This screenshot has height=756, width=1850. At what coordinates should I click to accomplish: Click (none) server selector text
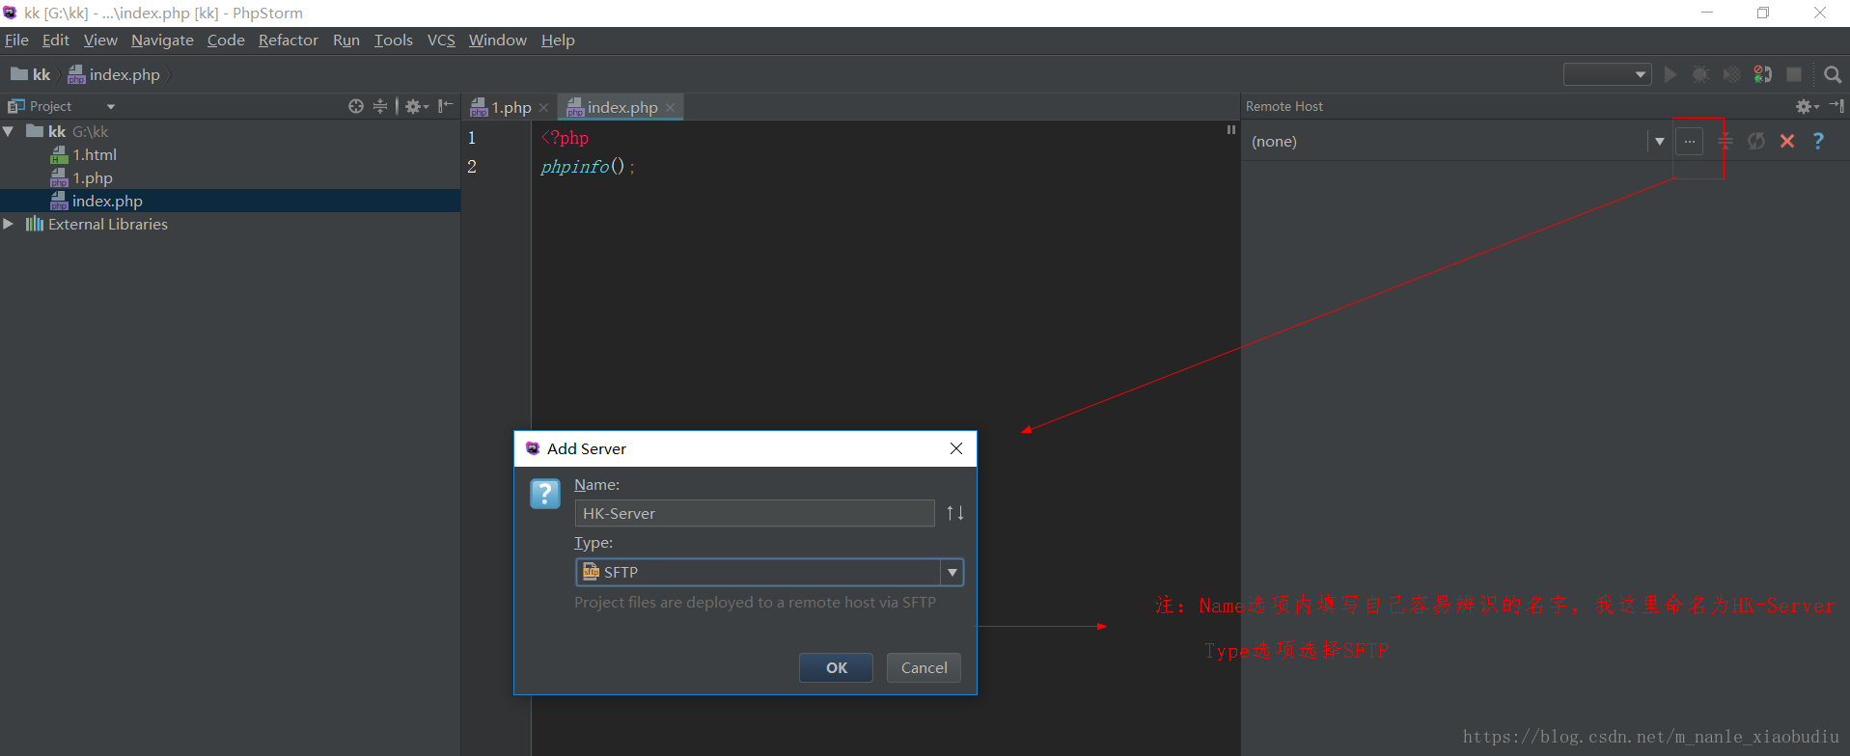(1274, 142)
